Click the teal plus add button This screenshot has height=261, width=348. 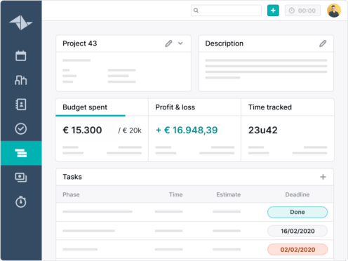pyautogui.click(x=273, y=11)
